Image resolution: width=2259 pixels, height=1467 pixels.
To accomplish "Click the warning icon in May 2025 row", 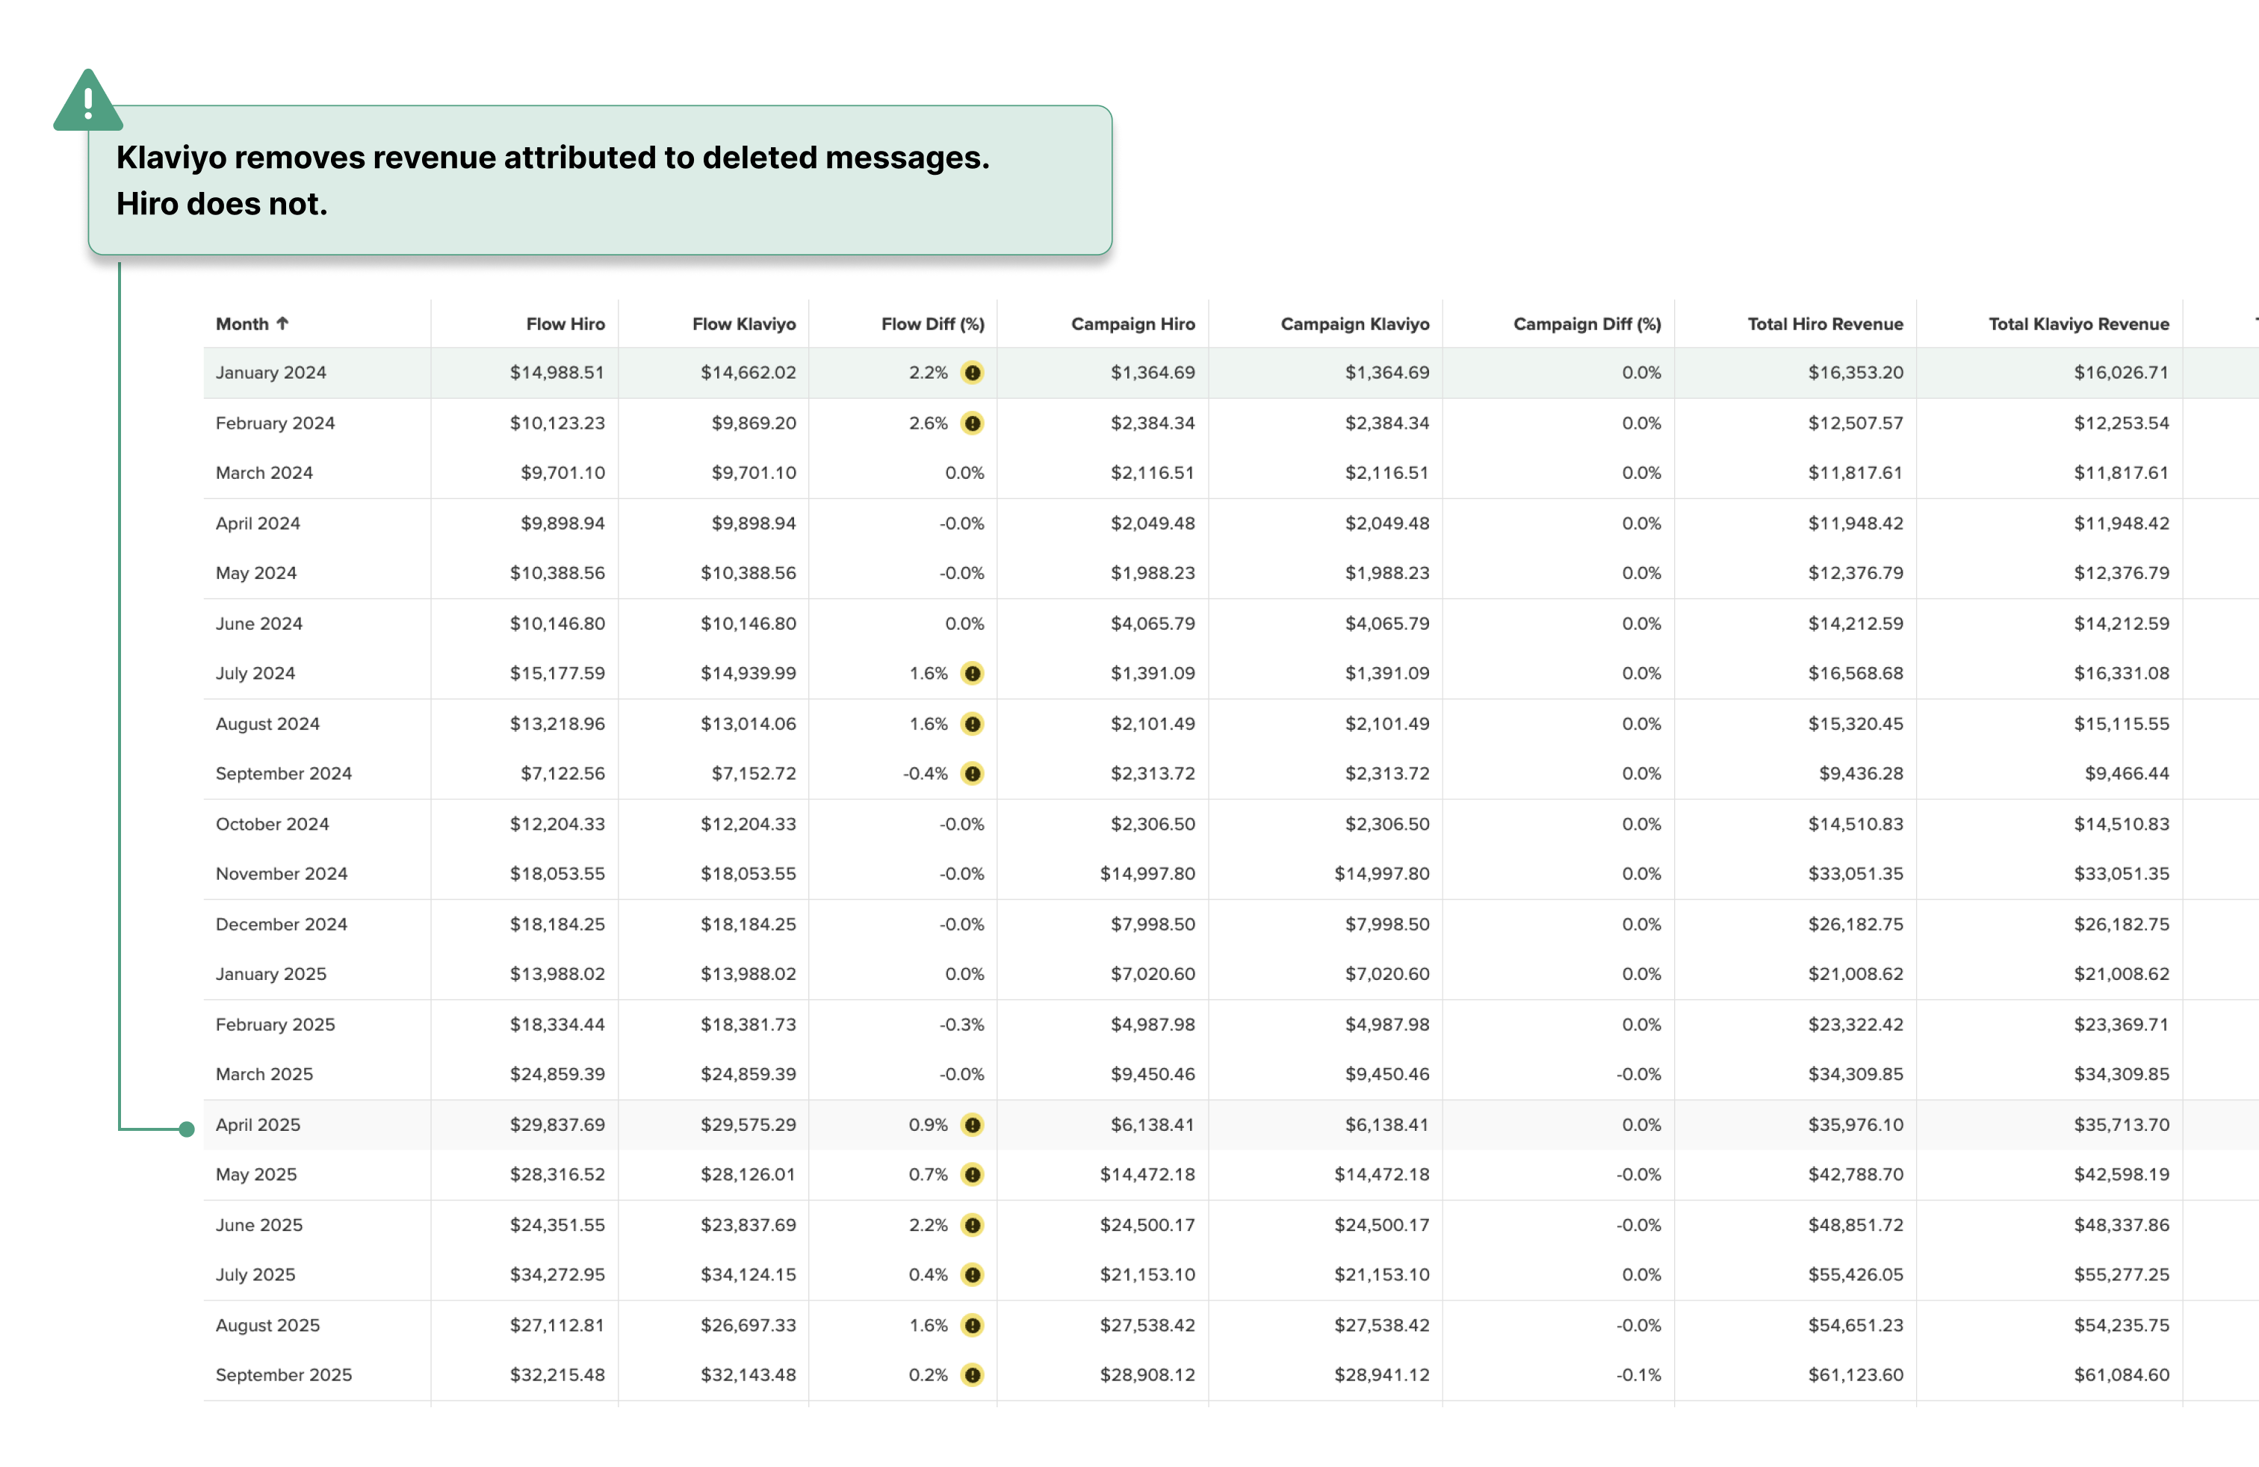I will pyautogui.click(x=972, y=1175).
